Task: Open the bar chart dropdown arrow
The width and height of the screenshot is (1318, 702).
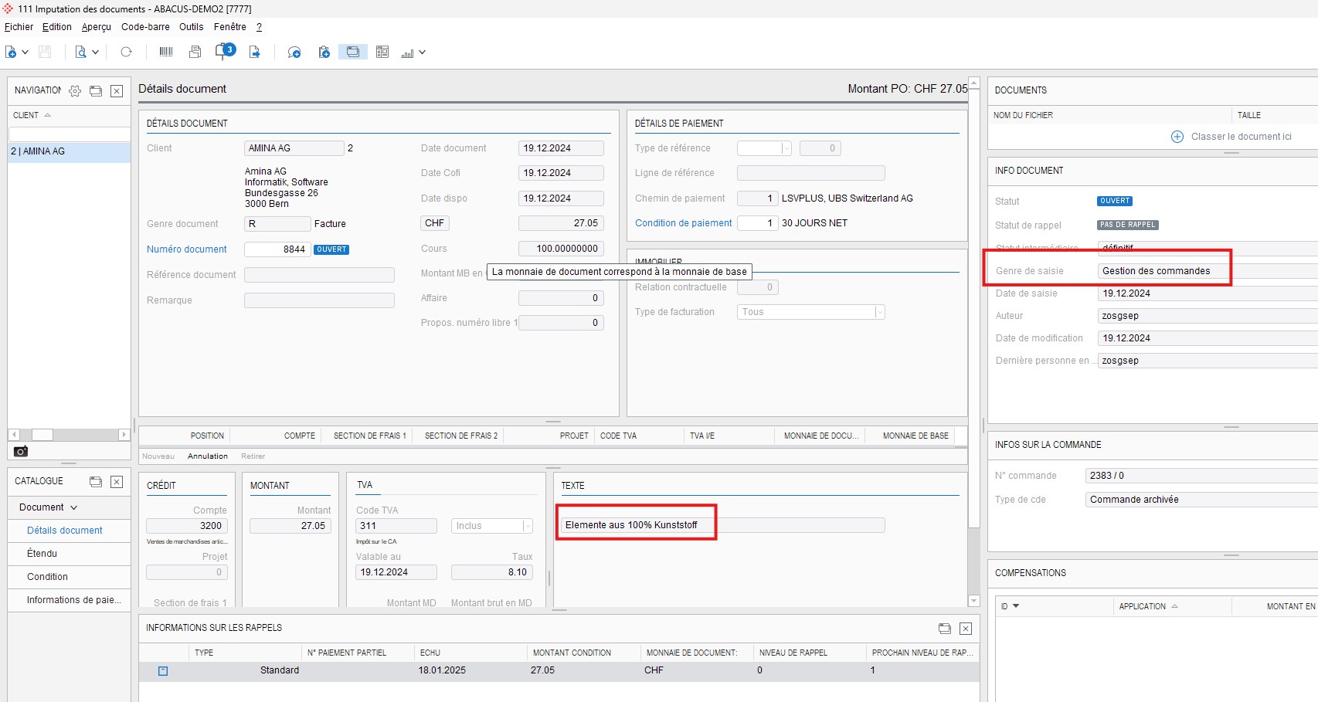Action: [x=422, y=53]
